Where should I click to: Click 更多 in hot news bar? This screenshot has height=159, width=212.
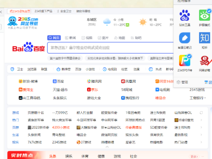coord(194,156)
